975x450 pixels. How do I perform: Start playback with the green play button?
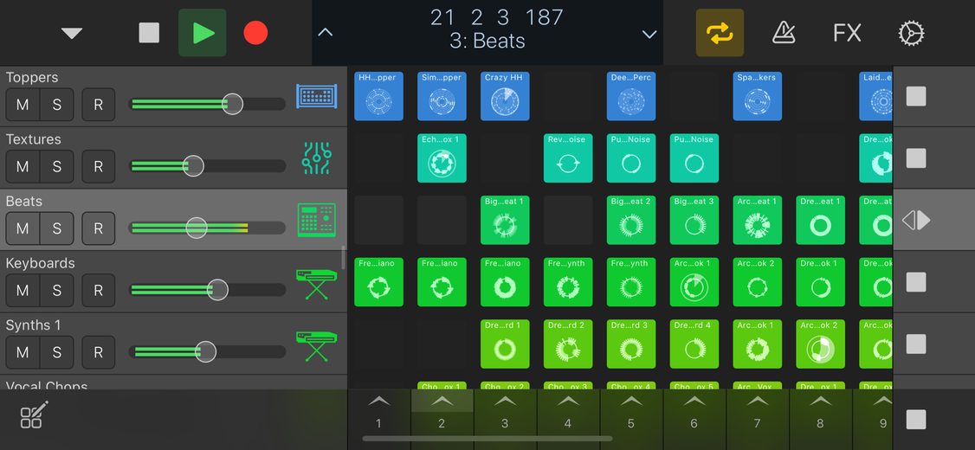click(x=202, y=32)
